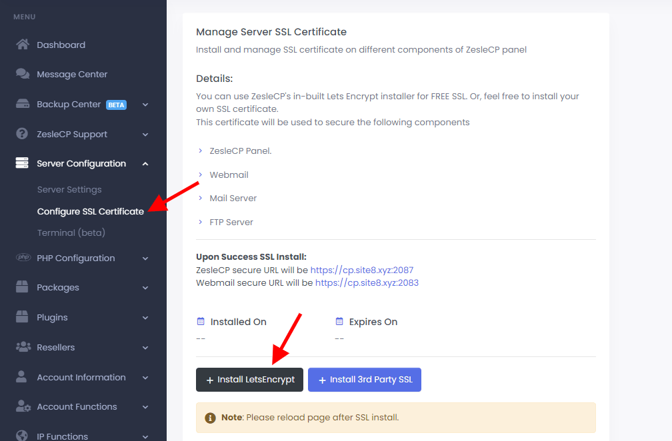672x441 pixels.
Task: Click the Install 3rd Party SSL button
Action: pos(364,379)
